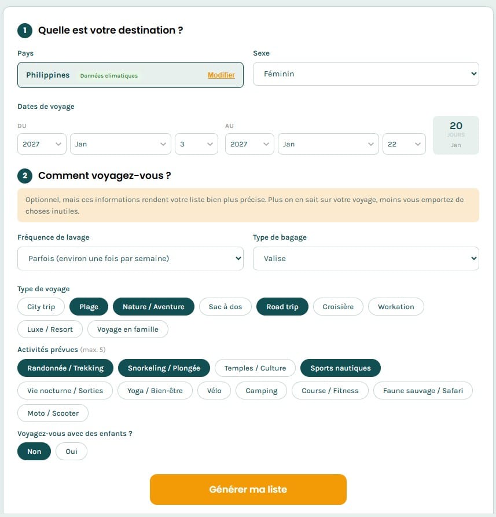Open the return day dropdown showing 22
496x517 pixels.
pos(404,144)
